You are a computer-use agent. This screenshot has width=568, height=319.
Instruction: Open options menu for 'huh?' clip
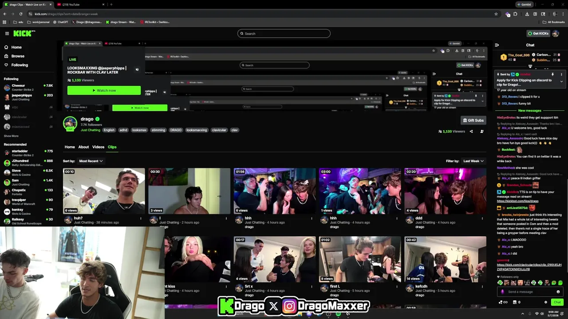(x=141, y=218)
